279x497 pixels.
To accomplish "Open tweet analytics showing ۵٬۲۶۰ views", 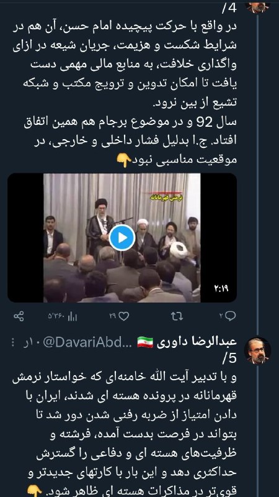I will tap(63, 316).
